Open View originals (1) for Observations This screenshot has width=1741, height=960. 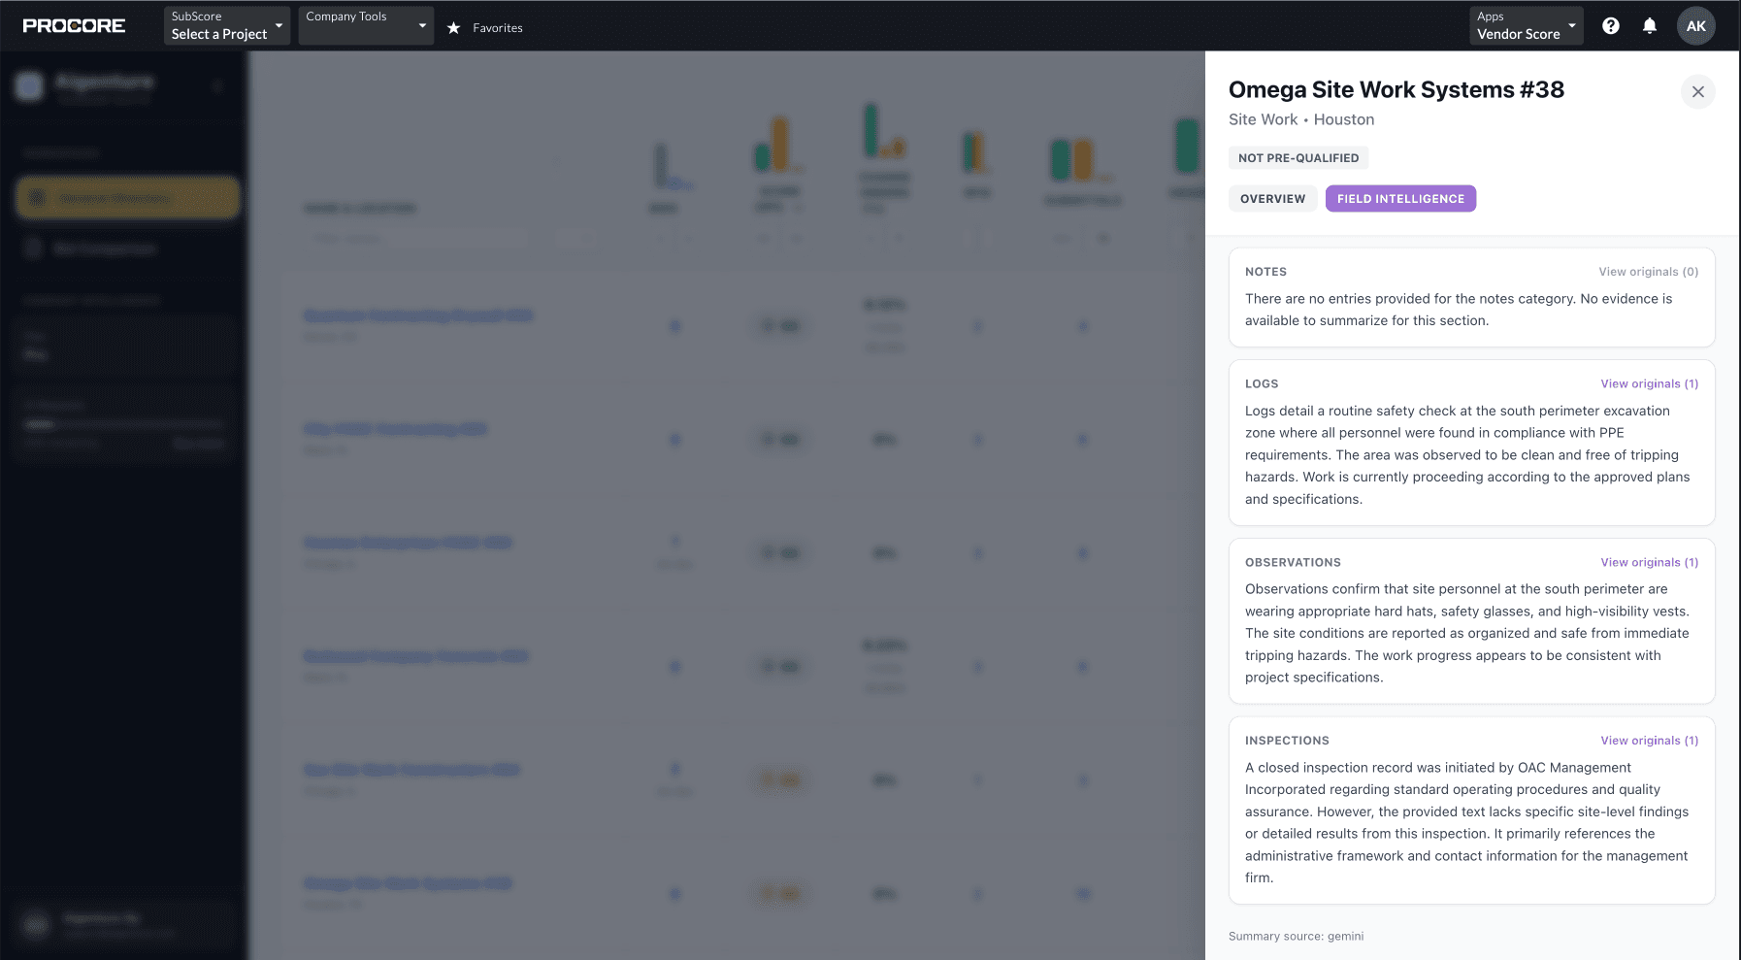(1650, 563)
